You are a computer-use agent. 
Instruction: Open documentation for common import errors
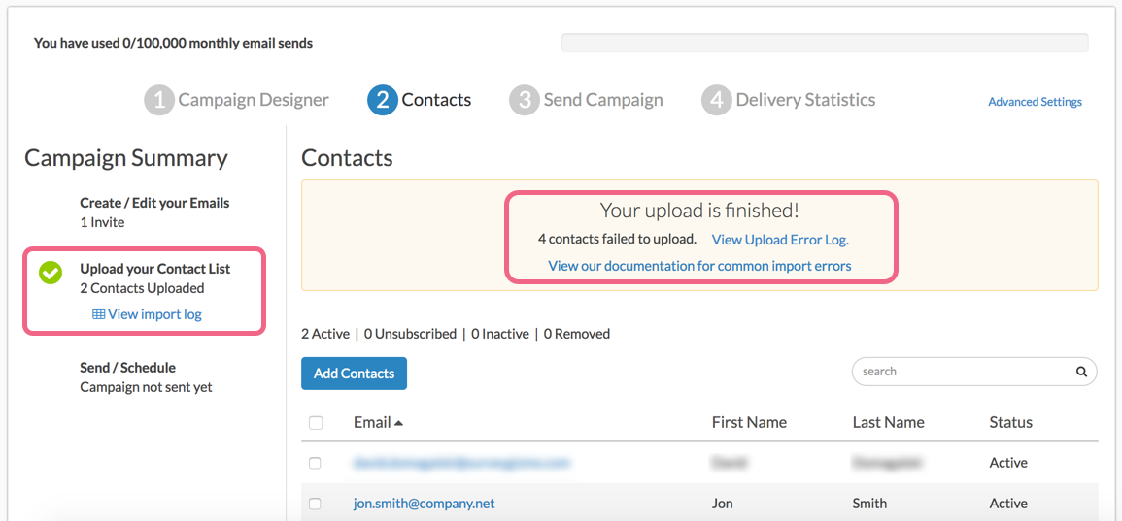[699, 266]
